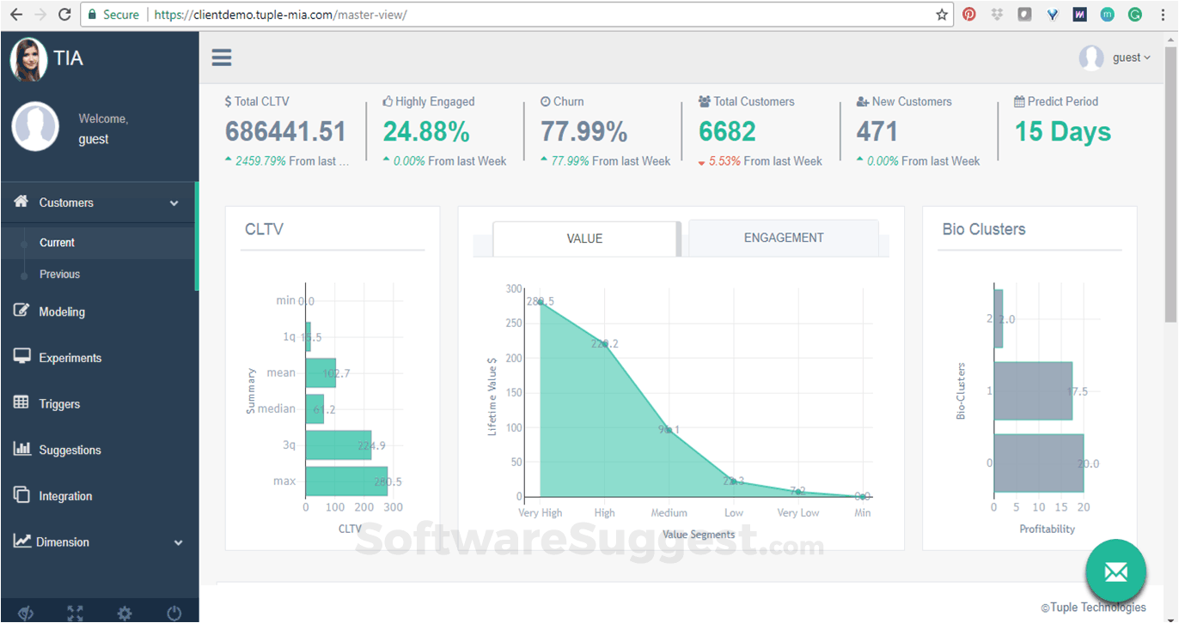Expand the Dimension menu chevron

coord(179,541)
